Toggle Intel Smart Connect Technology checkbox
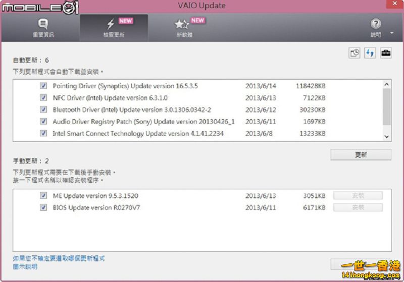404x282 pixels. pos(43,133)
